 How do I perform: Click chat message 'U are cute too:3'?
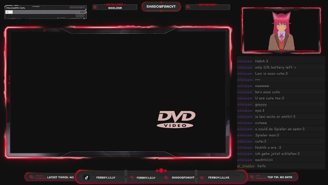click(269, 98)
